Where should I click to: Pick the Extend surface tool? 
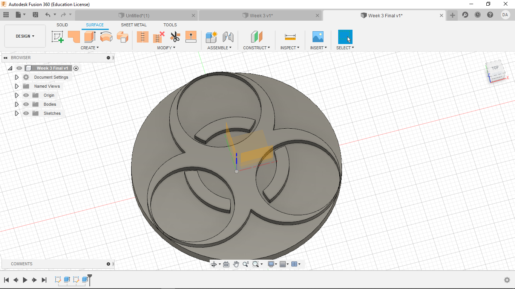coord(191,37)
